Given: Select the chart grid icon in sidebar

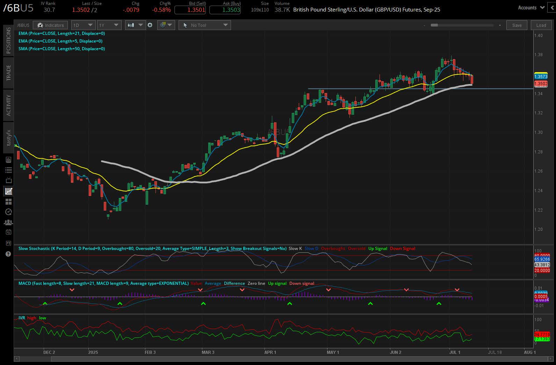Looking at the screenshot, I should tap(8, 191).
